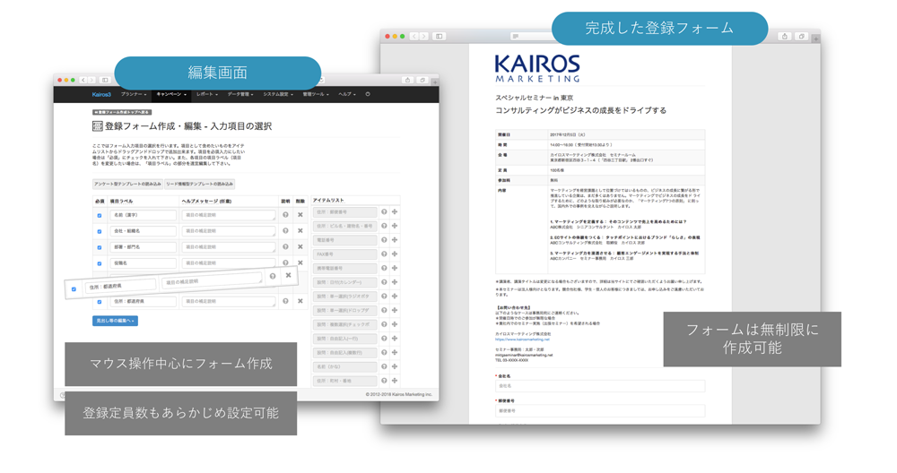The height and width of the screenshot is (473, 897).
Task: Open the プランナー dropdown menu
Action: tap(134, 94)
